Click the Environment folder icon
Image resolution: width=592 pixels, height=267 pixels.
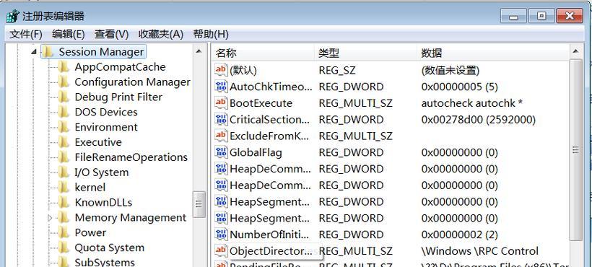(64, 127)
